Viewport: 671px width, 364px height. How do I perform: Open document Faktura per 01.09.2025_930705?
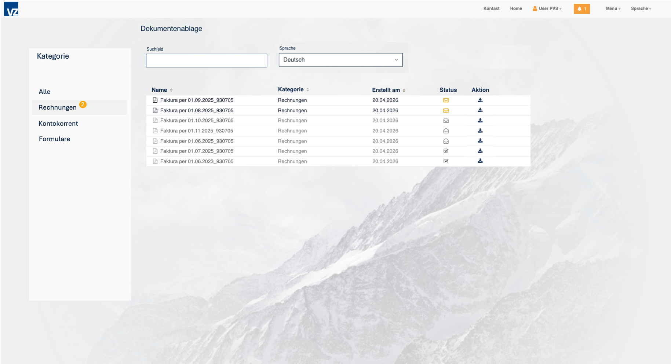[x=197, y=100]
